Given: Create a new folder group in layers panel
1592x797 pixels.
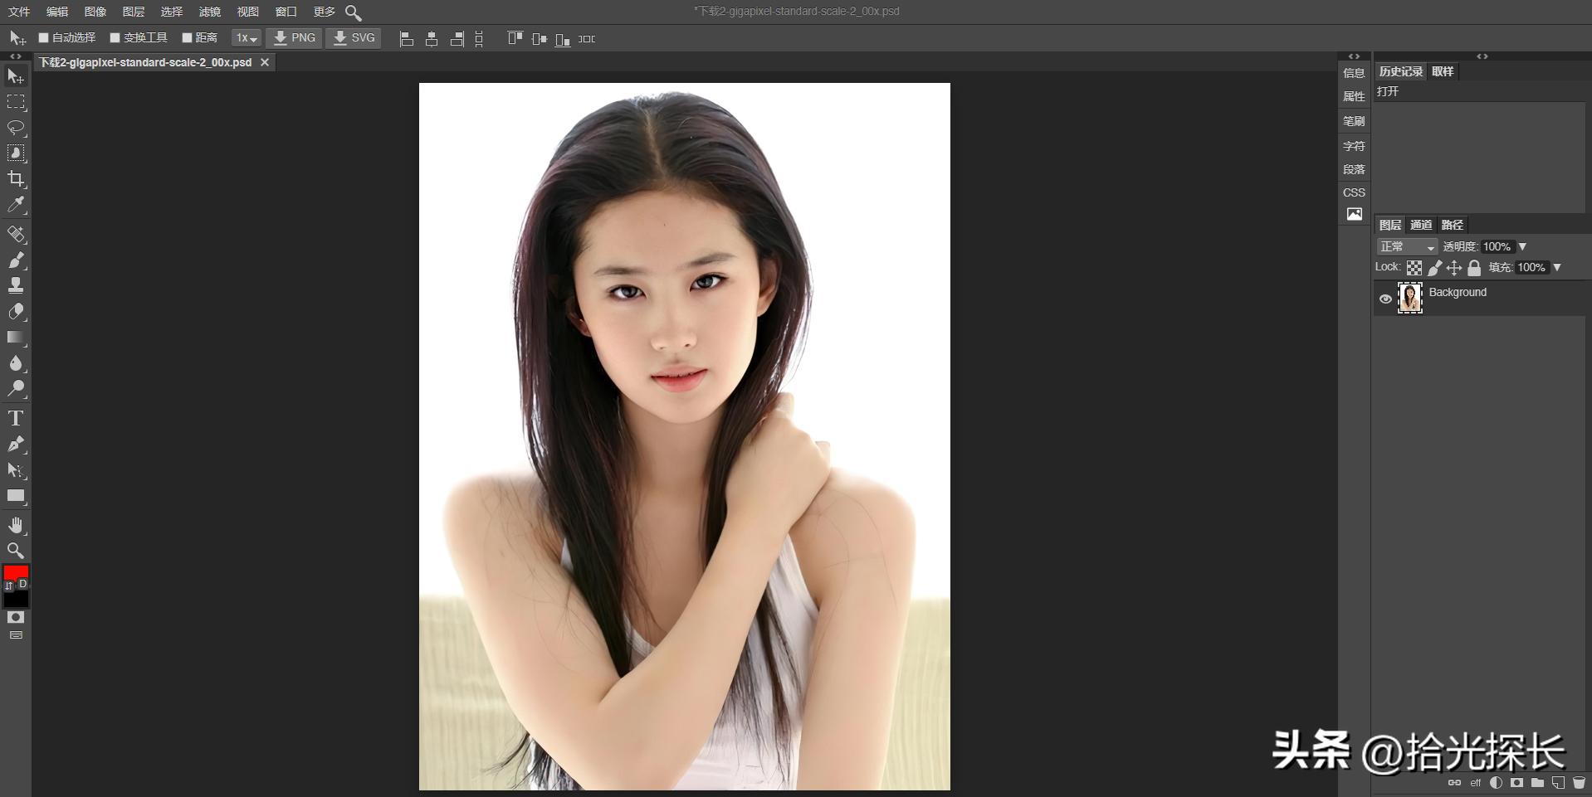Looking at the screenshot, I should click(1537, 782).
